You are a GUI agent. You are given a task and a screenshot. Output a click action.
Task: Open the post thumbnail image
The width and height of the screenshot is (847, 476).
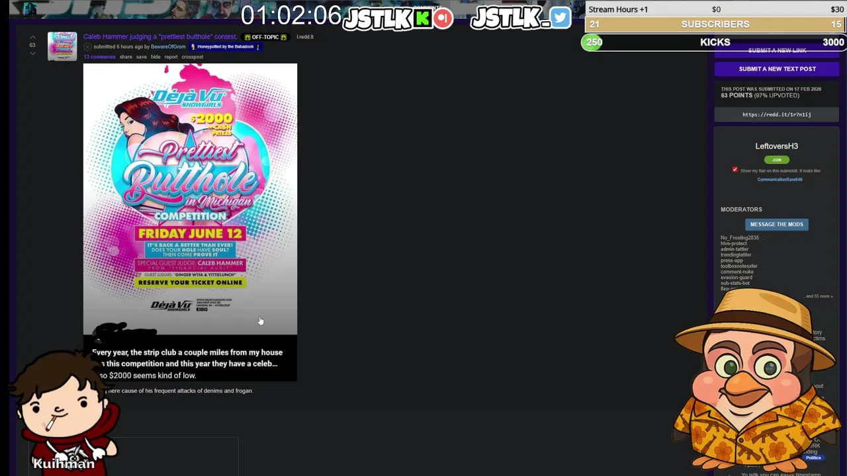coord(62,46)
